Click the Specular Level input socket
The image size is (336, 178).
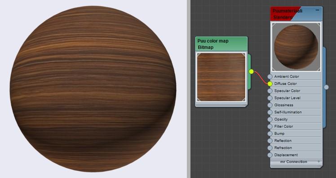pyautogui.click(x=270, y=98)
